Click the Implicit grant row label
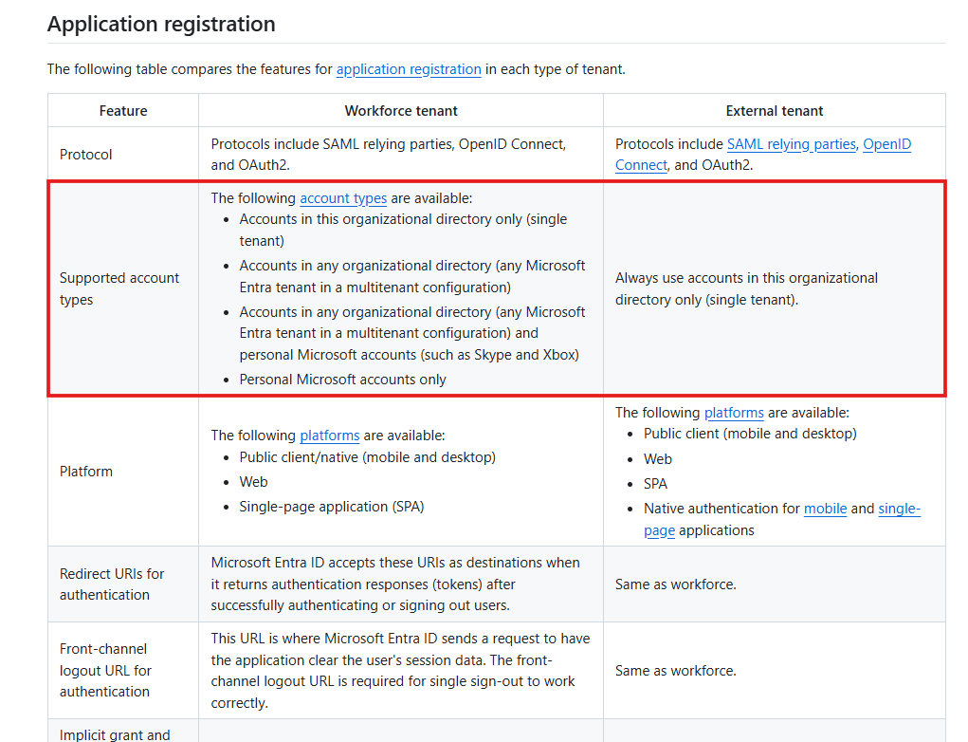Image resolution: width=968 pixels, height=742 pixels. tap(114, 734)
